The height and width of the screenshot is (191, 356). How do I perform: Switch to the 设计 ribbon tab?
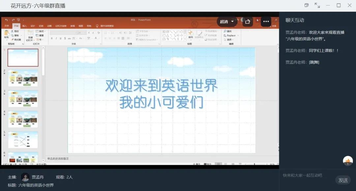coord(33,26)
